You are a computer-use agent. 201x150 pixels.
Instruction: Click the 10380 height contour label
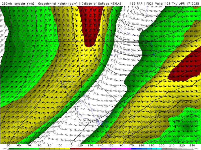point(163,68)
